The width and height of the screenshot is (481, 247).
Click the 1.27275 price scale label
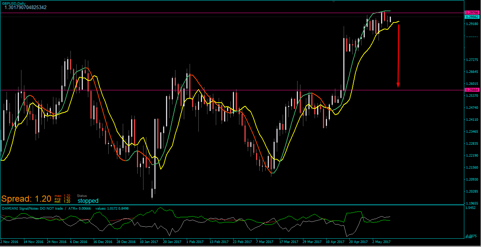472,60
